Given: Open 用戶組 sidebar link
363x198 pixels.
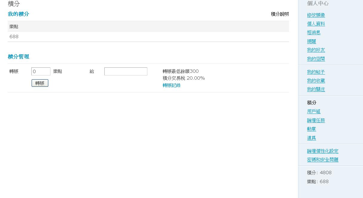Looking at the screenshot, I should pos(314,112).
